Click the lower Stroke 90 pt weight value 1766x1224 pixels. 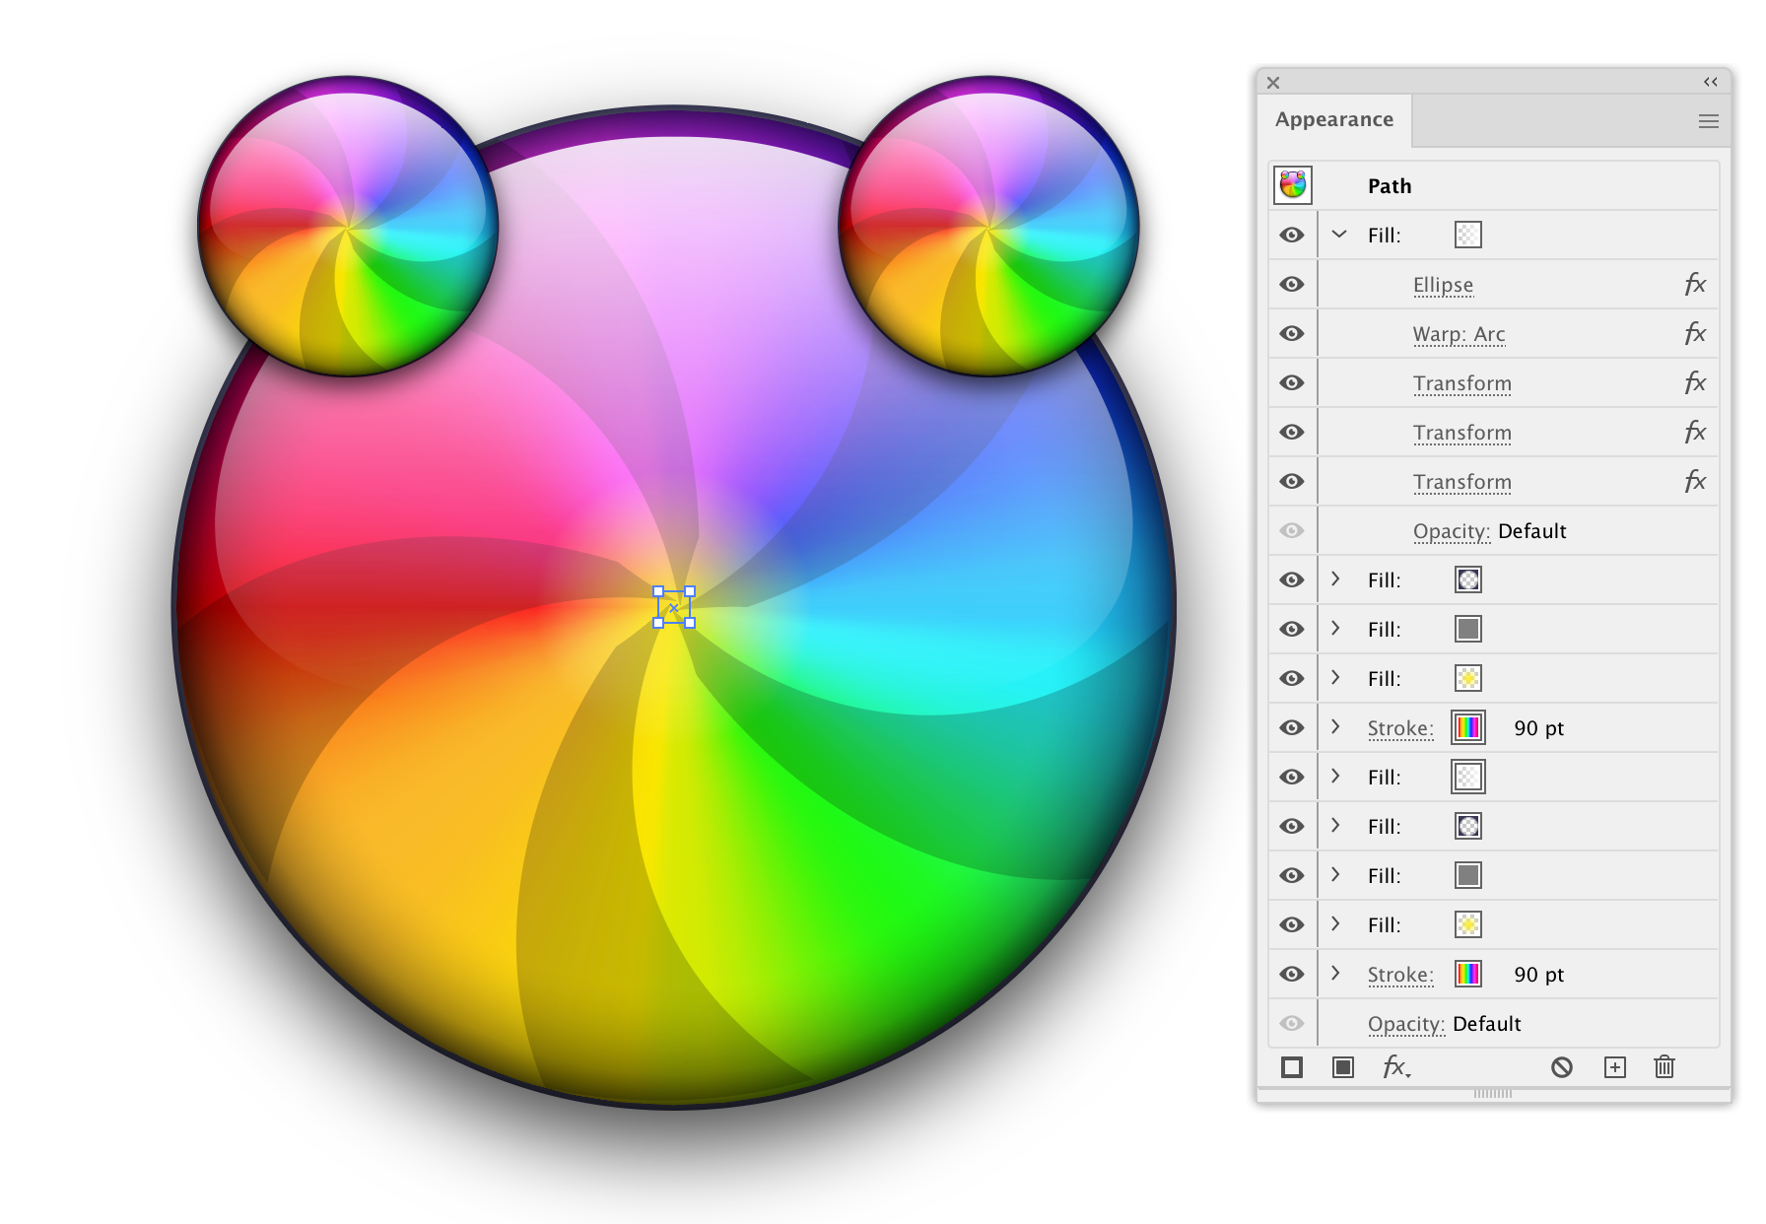[x=1538, y=975]
